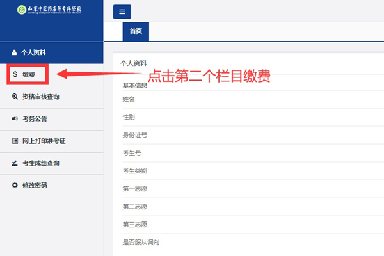The image size is (384, 256).
Task: Click the speaker icon beside 考务公告
Action: point(15,119)
